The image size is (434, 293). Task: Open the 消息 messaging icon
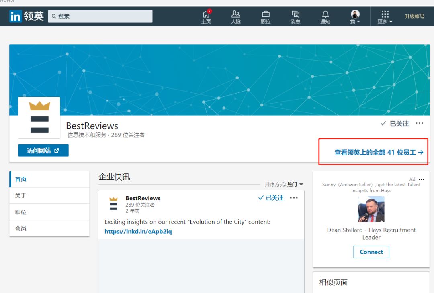point(295,17)
